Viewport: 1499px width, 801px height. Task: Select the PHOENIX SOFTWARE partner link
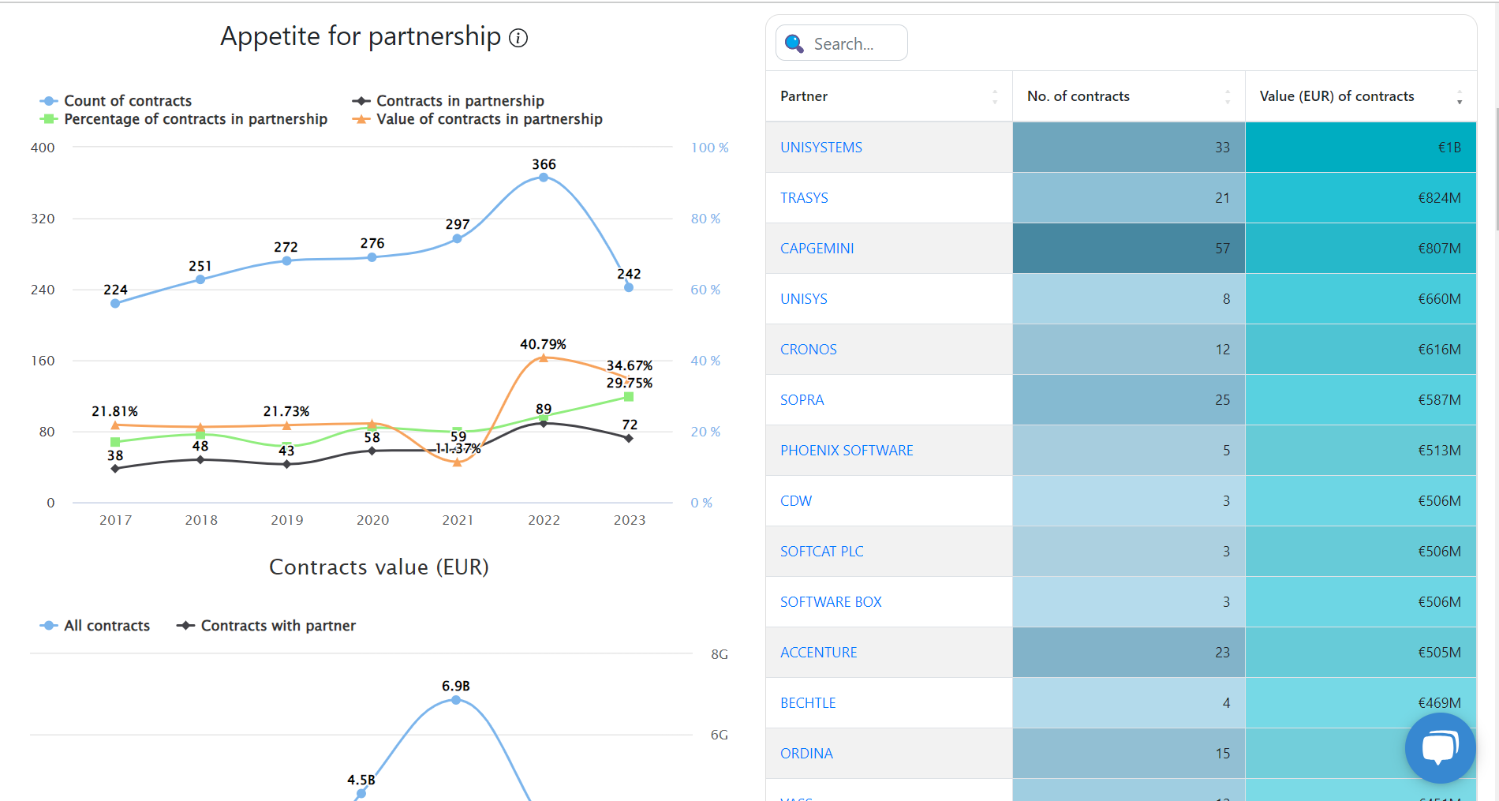coord(846,451)
